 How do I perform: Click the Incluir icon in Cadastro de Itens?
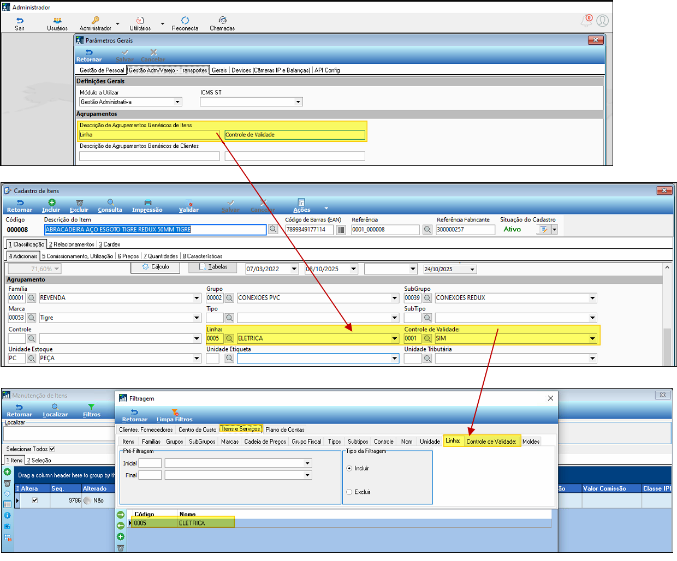51,202
